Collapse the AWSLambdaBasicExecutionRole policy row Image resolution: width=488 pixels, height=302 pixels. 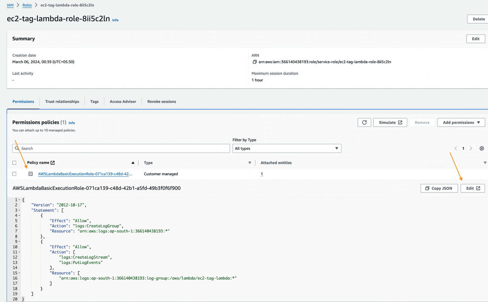pos(30,174)
